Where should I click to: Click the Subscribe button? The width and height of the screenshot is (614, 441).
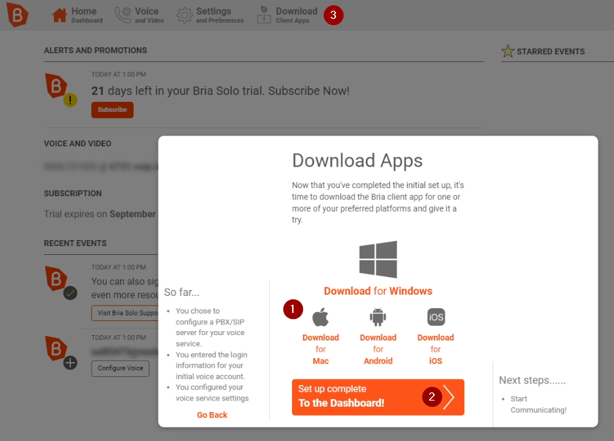coord(113,109)
